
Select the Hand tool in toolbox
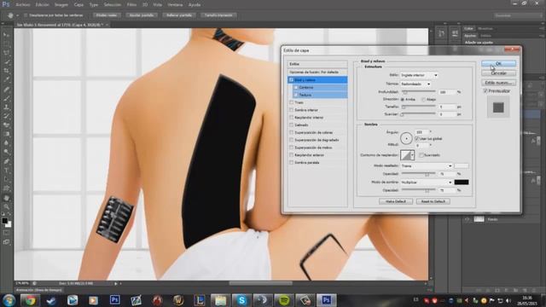click(6, 198)
